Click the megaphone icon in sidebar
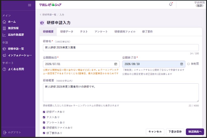Screen dimensions: 207x138 (4, 56)
